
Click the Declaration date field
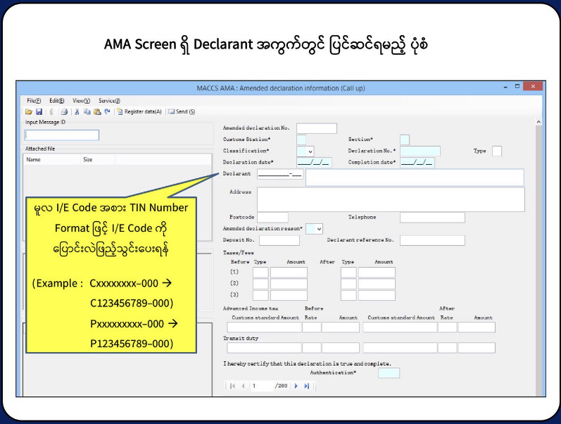[314, 163]
